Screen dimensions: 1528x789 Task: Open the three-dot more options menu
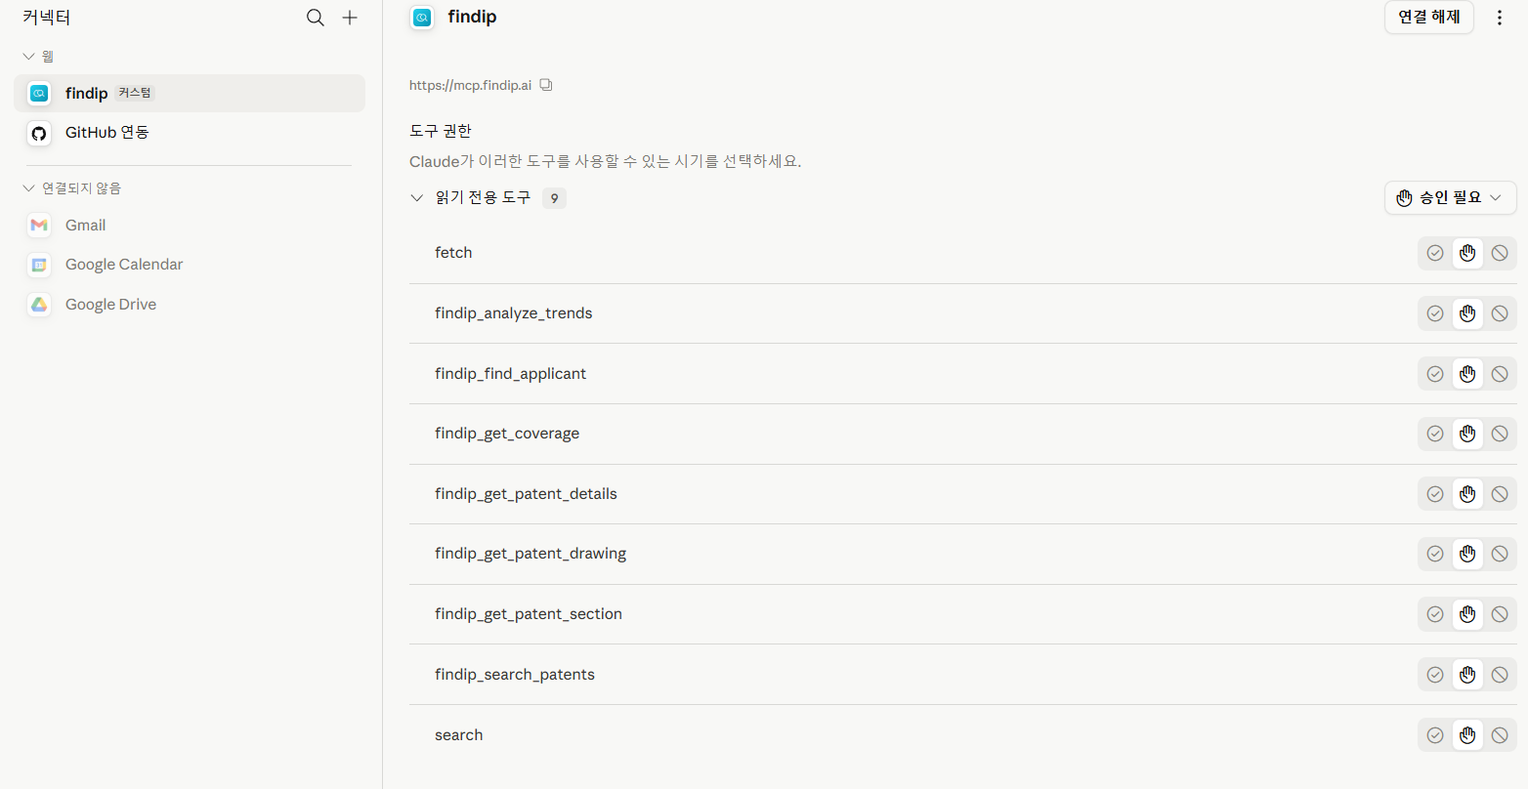(1500, 18)
